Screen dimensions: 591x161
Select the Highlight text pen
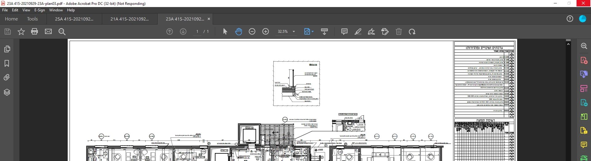pos(358,32)
